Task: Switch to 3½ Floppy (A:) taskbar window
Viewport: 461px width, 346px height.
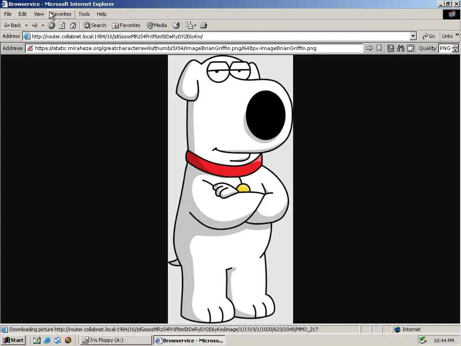Action: [x=116, y=340]
